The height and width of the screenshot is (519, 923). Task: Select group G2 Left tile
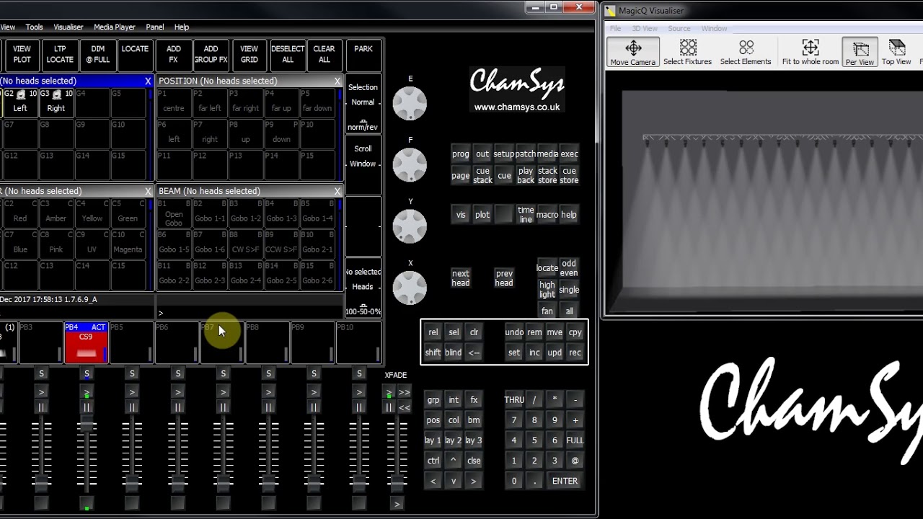pyautogui.click(x=20, y=102)
